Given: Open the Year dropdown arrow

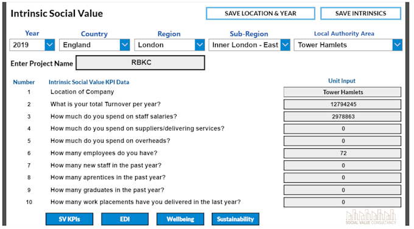Looking at the screenshot, I should coord(50,45).
